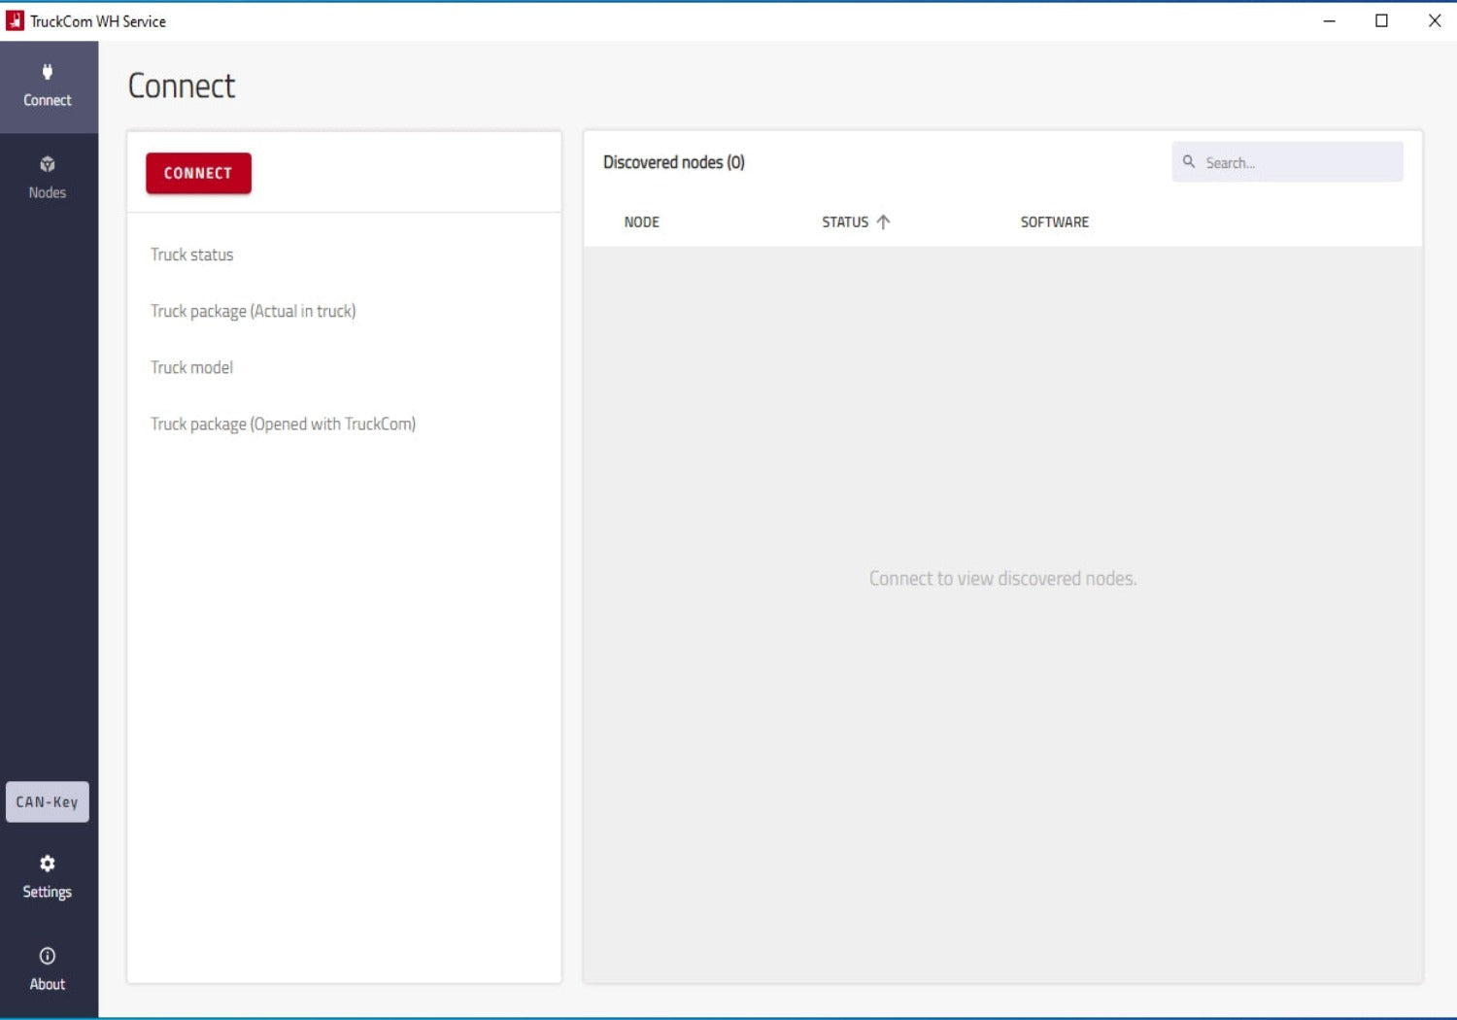Select the Truck model row
The image size is (1457, 1020).
click(192, 367)
